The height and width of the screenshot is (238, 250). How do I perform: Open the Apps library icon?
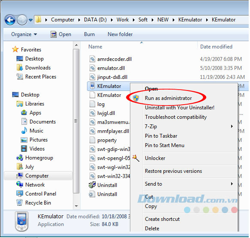click(24, 113)
